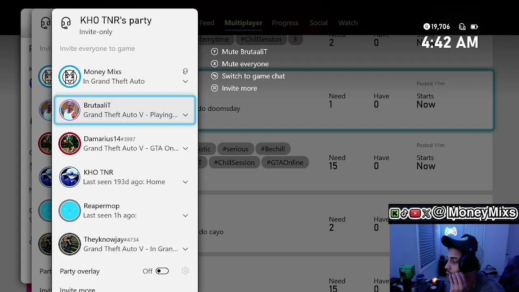This screenshot has width=519, height=292.
Task: Open the Progress tab
Action: click(285, 23)
